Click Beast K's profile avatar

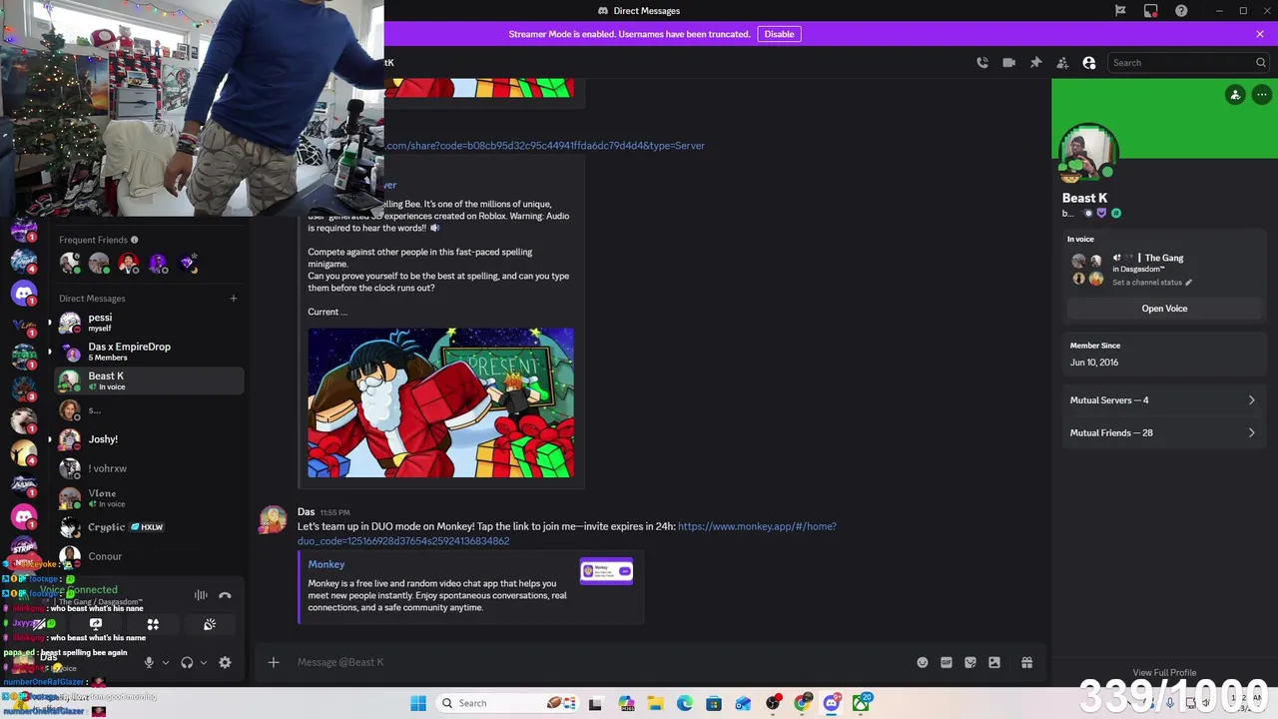pos(1087,153)
